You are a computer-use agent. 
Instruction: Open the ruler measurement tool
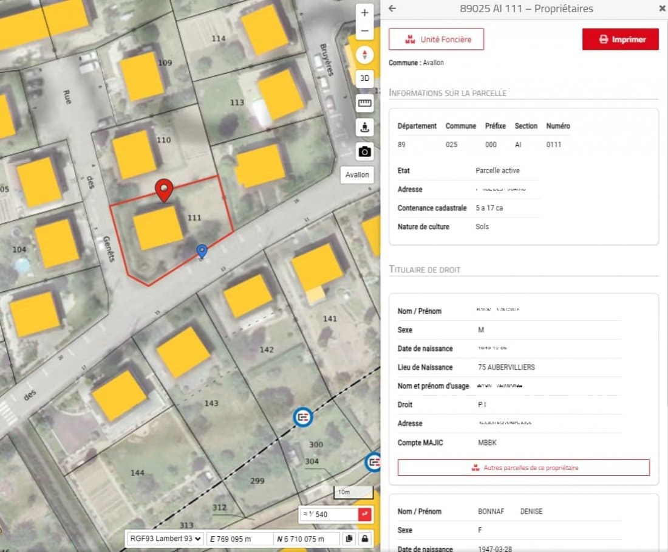(364, 103)
